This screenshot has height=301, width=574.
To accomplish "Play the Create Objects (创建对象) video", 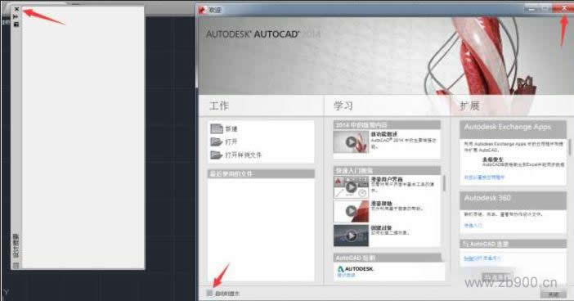I will tap(351, 236).
